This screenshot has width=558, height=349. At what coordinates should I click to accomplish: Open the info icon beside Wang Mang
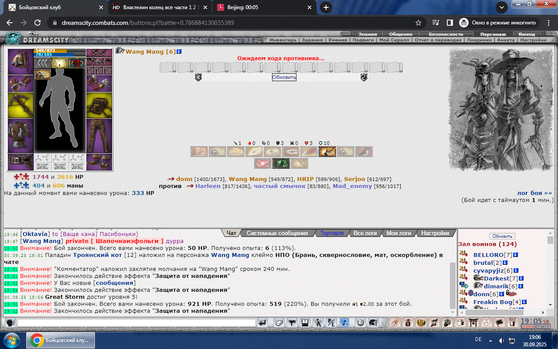[179, 51]
